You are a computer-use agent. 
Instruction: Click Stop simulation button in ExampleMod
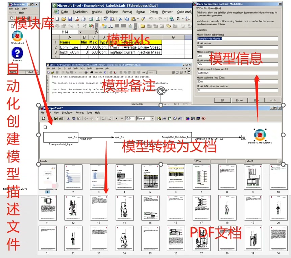(122, 118)
